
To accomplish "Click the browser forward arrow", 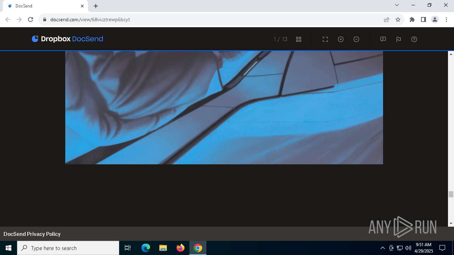I will coord(19,19).
